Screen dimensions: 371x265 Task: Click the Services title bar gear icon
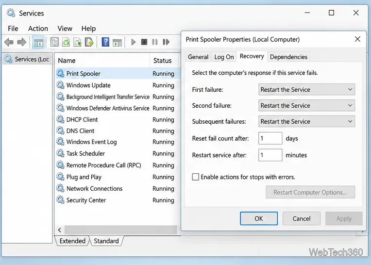(11, 13)
